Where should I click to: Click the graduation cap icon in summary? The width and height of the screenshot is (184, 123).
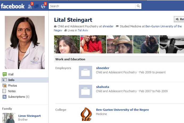[x=117, y=26]
